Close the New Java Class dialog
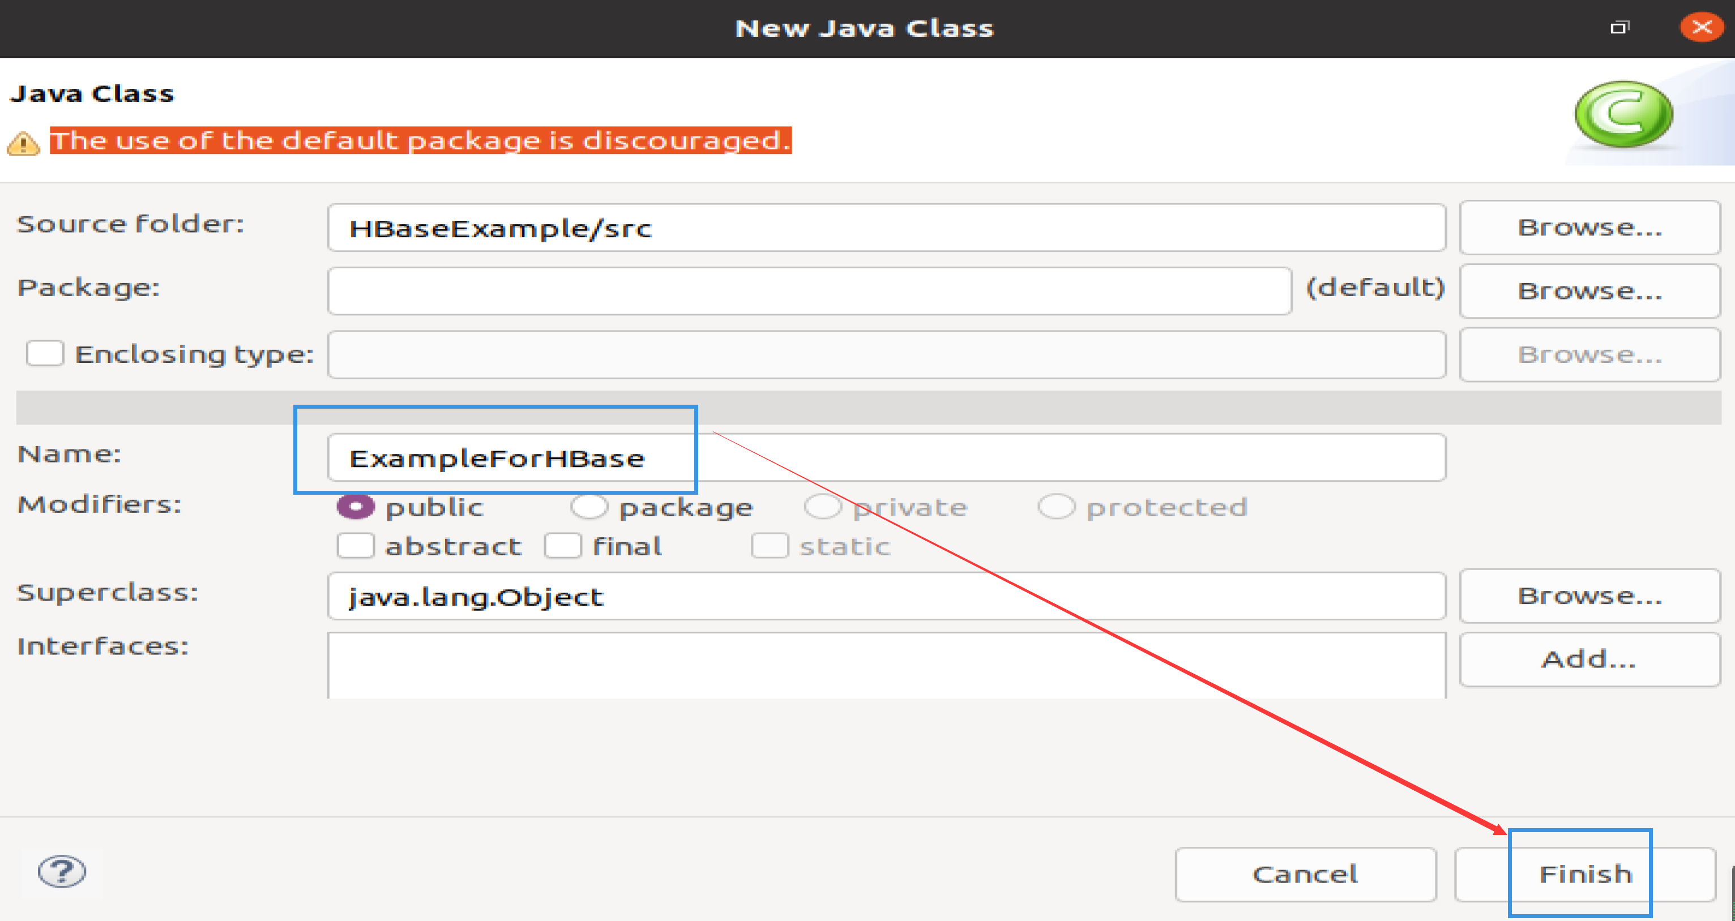The image size is (1735, 921). tap(1702, 28)
